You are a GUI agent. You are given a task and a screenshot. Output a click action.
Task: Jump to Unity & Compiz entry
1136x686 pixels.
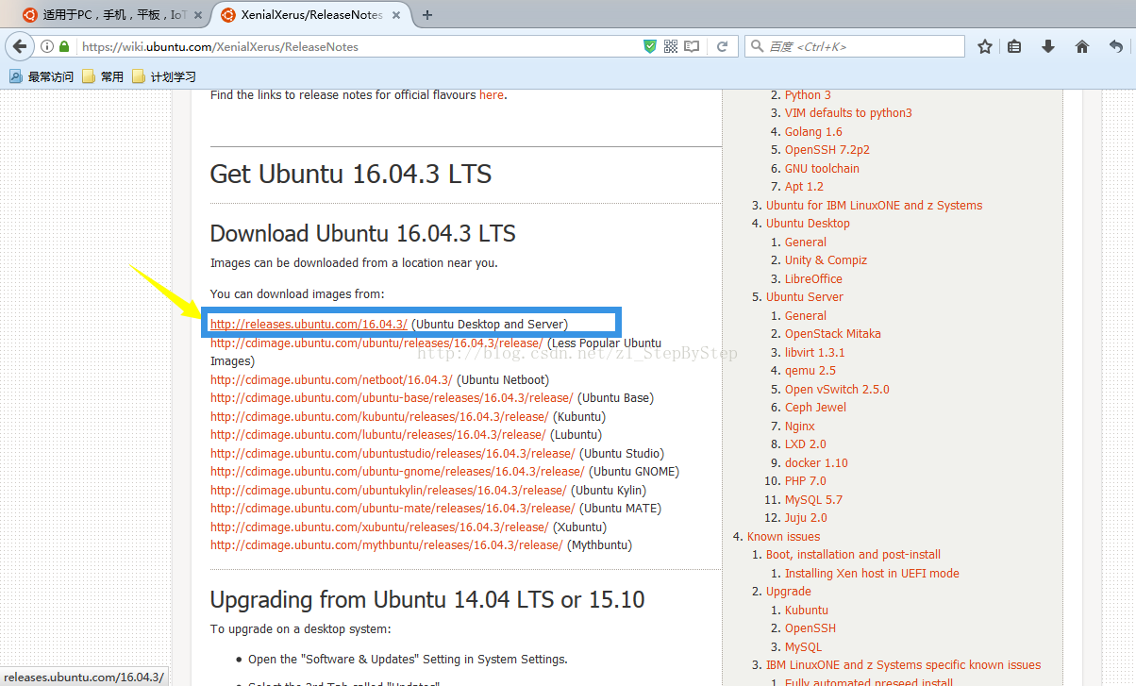[x=826, y=259]
